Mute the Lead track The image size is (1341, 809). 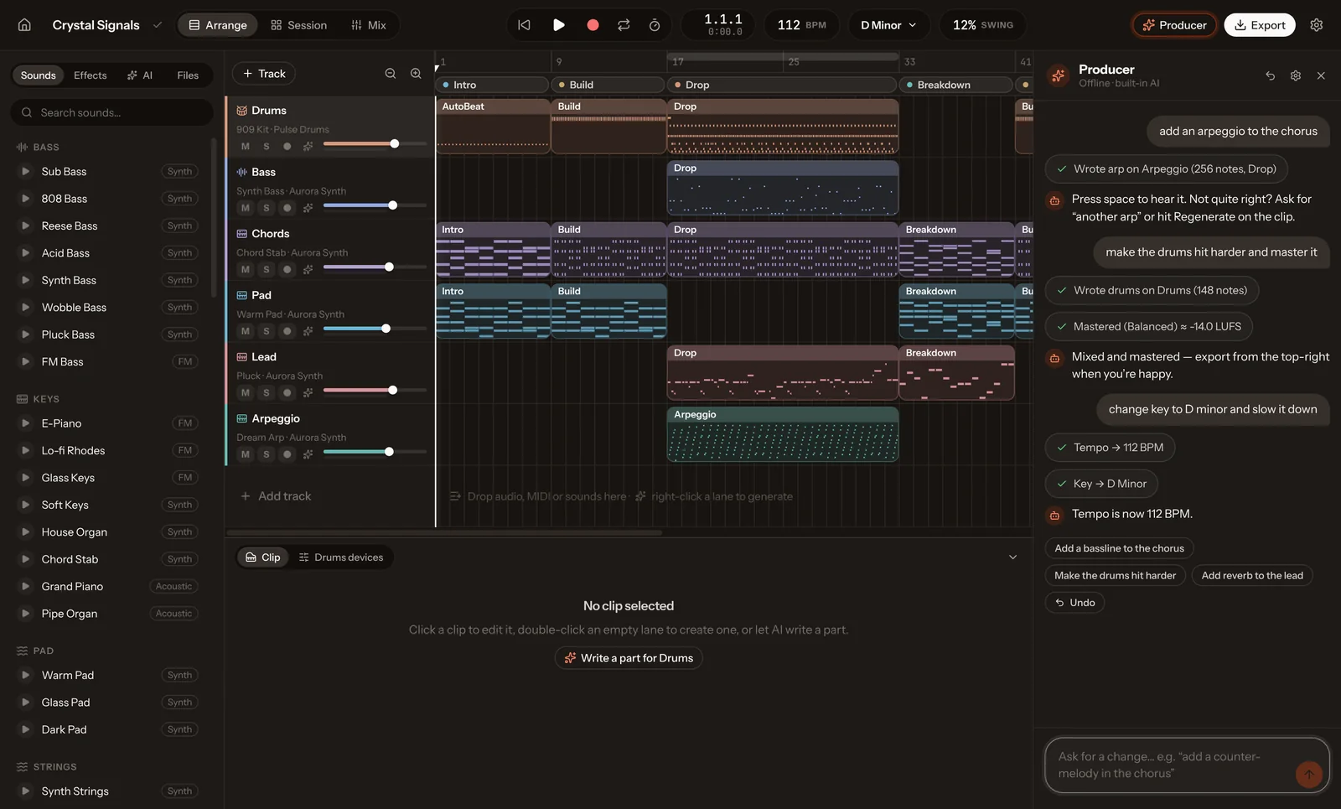pos(246,393)
